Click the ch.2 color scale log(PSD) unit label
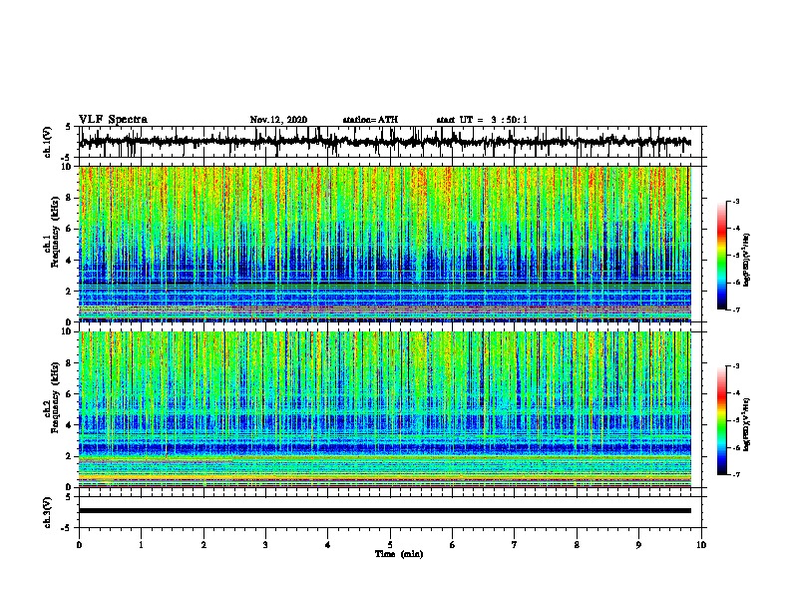 (747, 424)
